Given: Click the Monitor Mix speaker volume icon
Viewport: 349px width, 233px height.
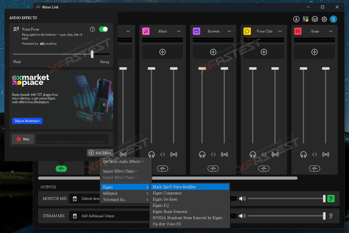Looking at the screenshot, I should pos(242,198).
